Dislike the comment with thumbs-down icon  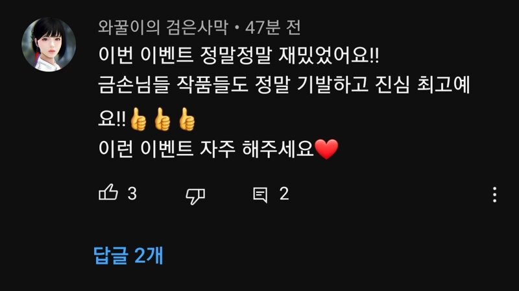pyautogui.click(x=196, y=196)
